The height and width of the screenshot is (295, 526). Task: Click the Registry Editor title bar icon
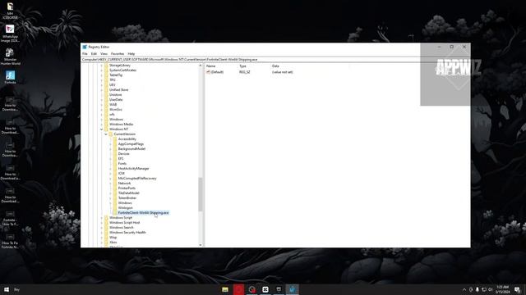[x=85, y=48]
